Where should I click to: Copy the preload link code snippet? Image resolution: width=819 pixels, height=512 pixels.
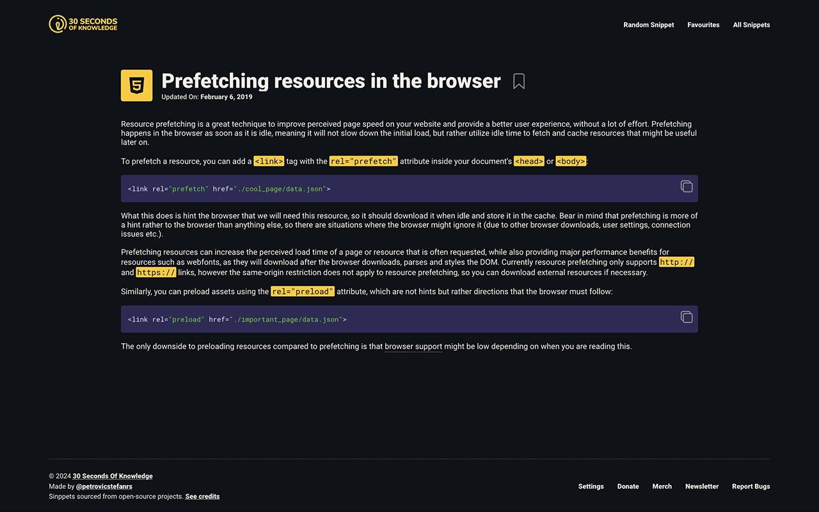tap(686, 317)
